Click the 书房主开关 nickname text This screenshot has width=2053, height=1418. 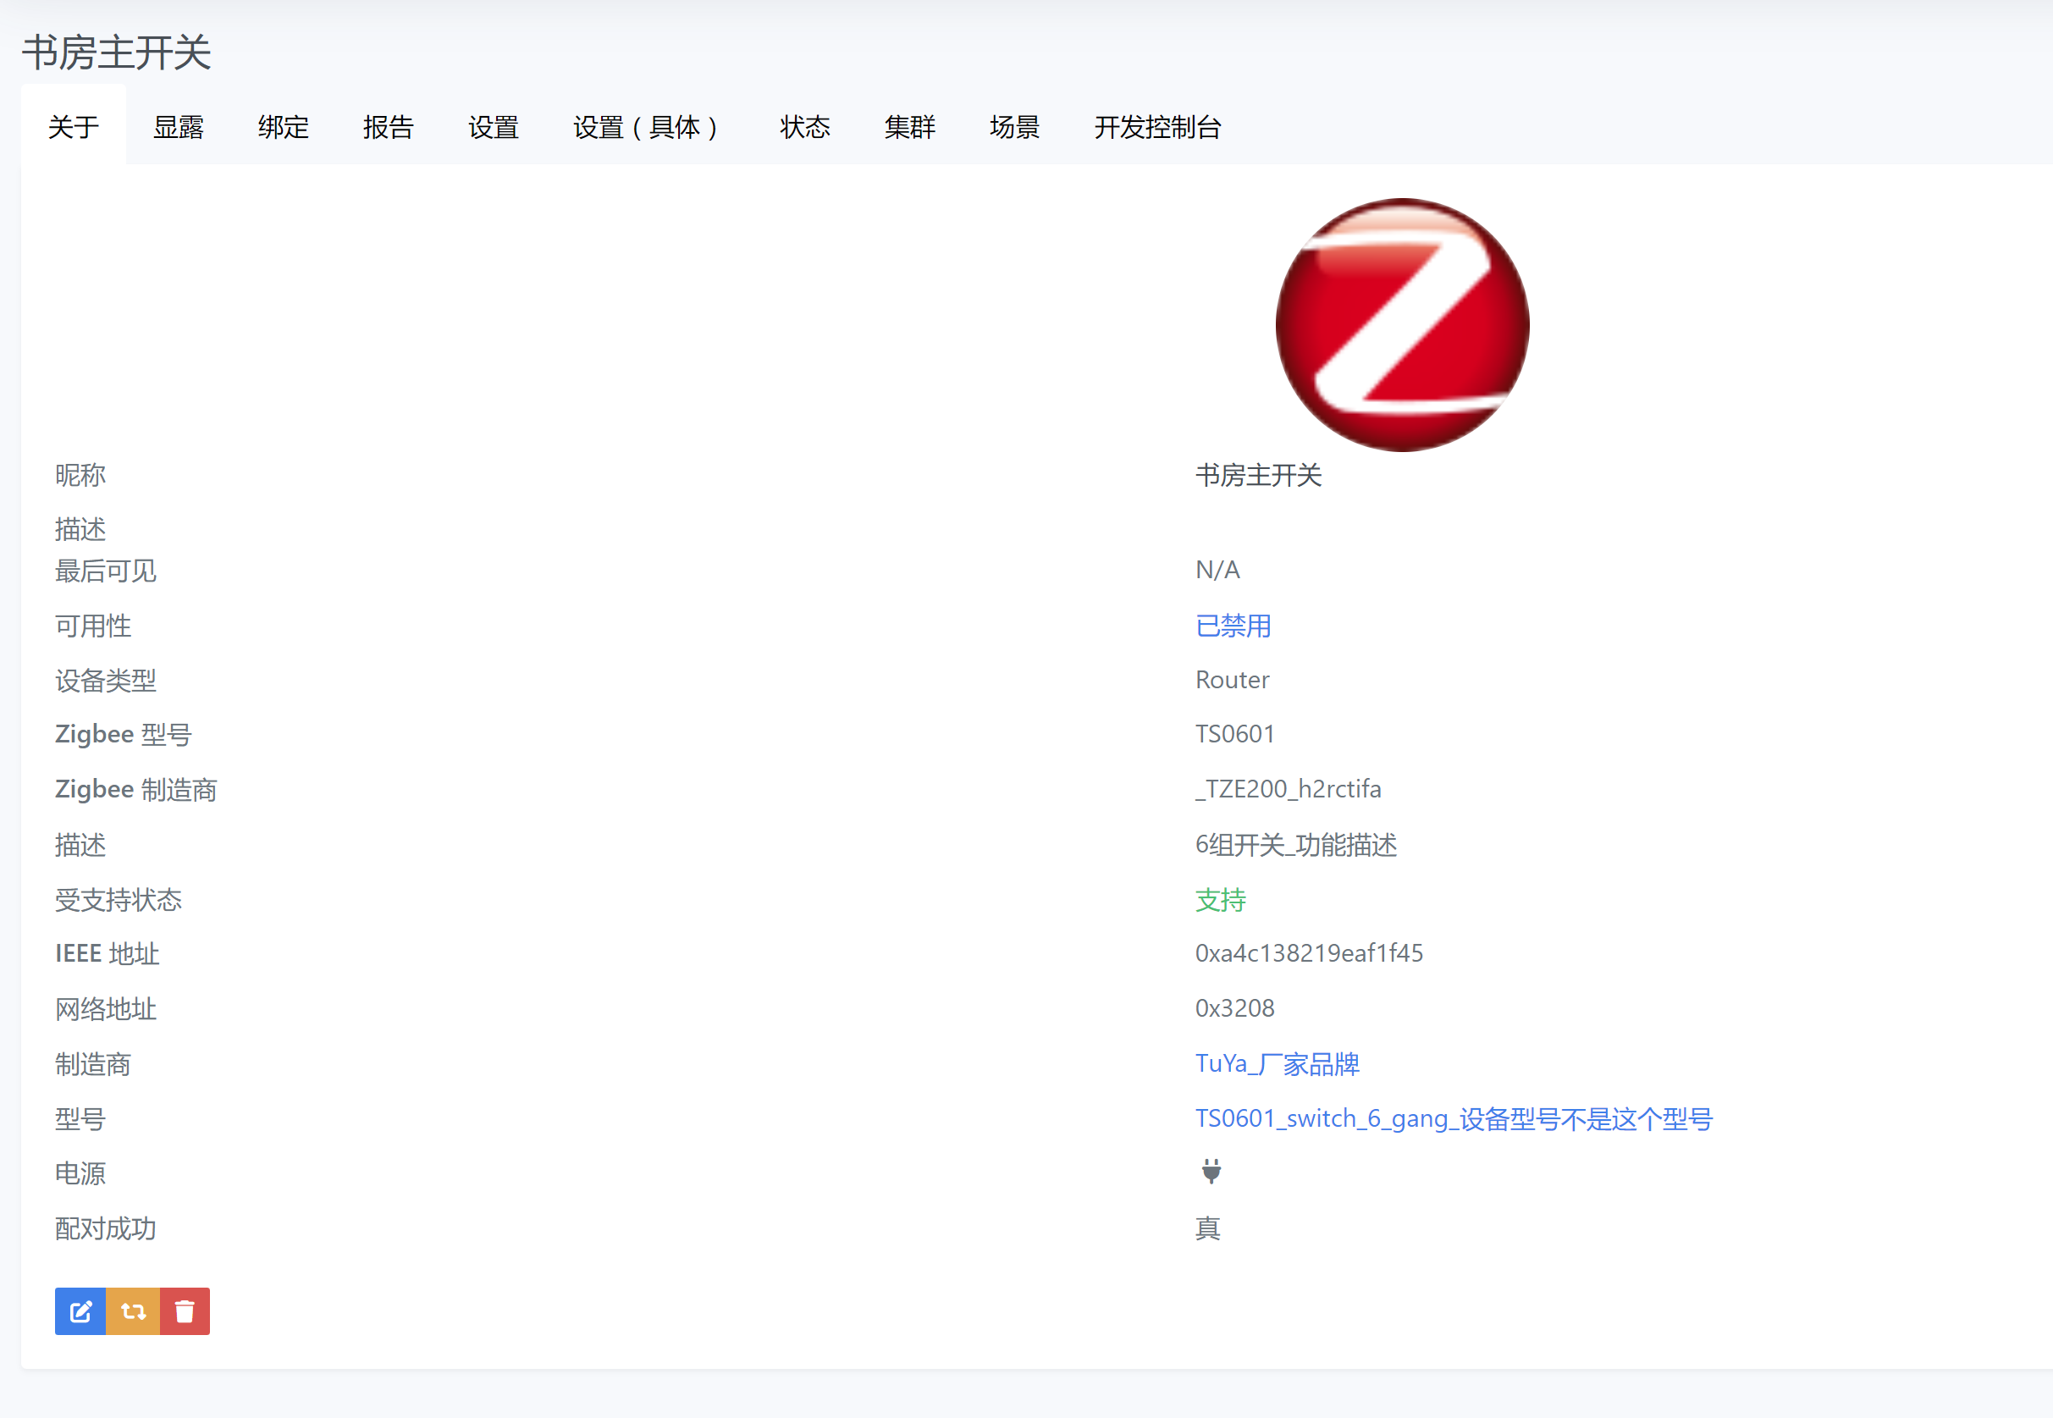point(1259,477)
